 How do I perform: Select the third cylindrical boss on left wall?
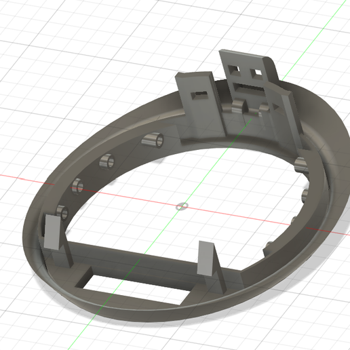[77, 186]
